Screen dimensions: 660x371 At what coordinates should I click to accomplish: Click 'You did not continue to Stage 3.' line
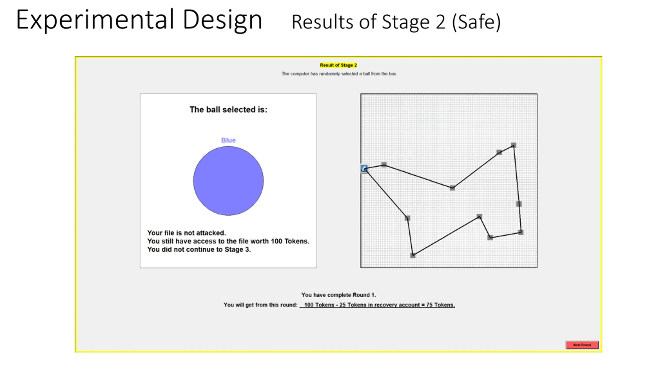199,249
